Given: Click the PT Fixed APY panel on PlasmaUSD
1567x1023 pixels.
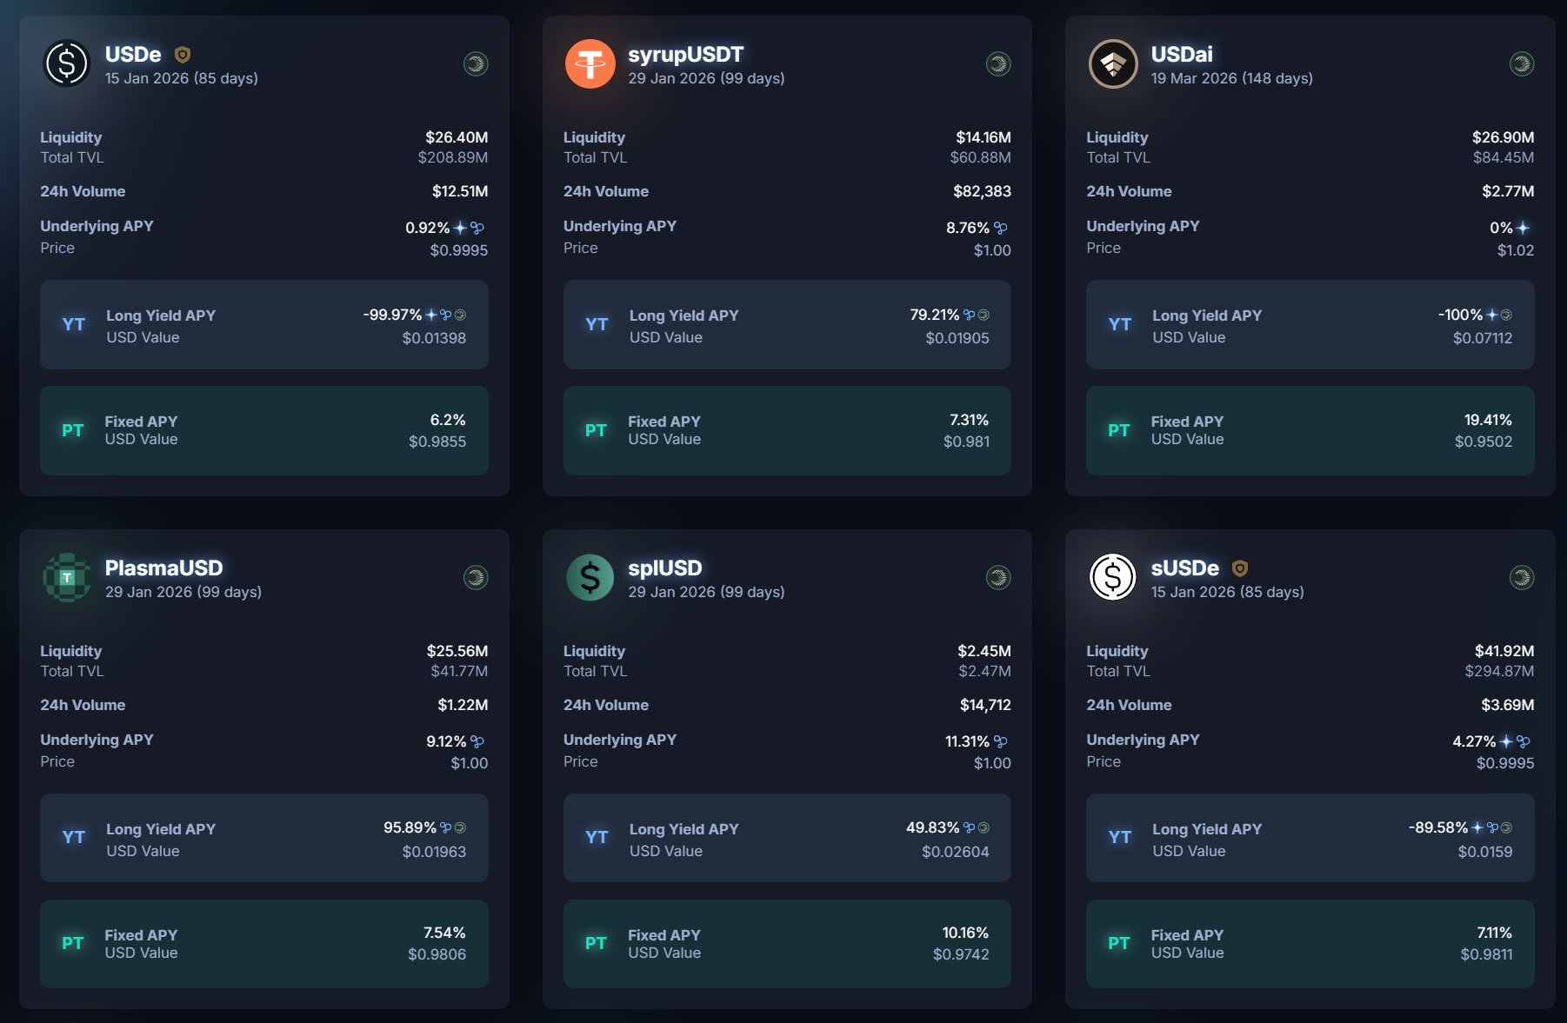Looking at the screenshot, I should coord(264,944).
